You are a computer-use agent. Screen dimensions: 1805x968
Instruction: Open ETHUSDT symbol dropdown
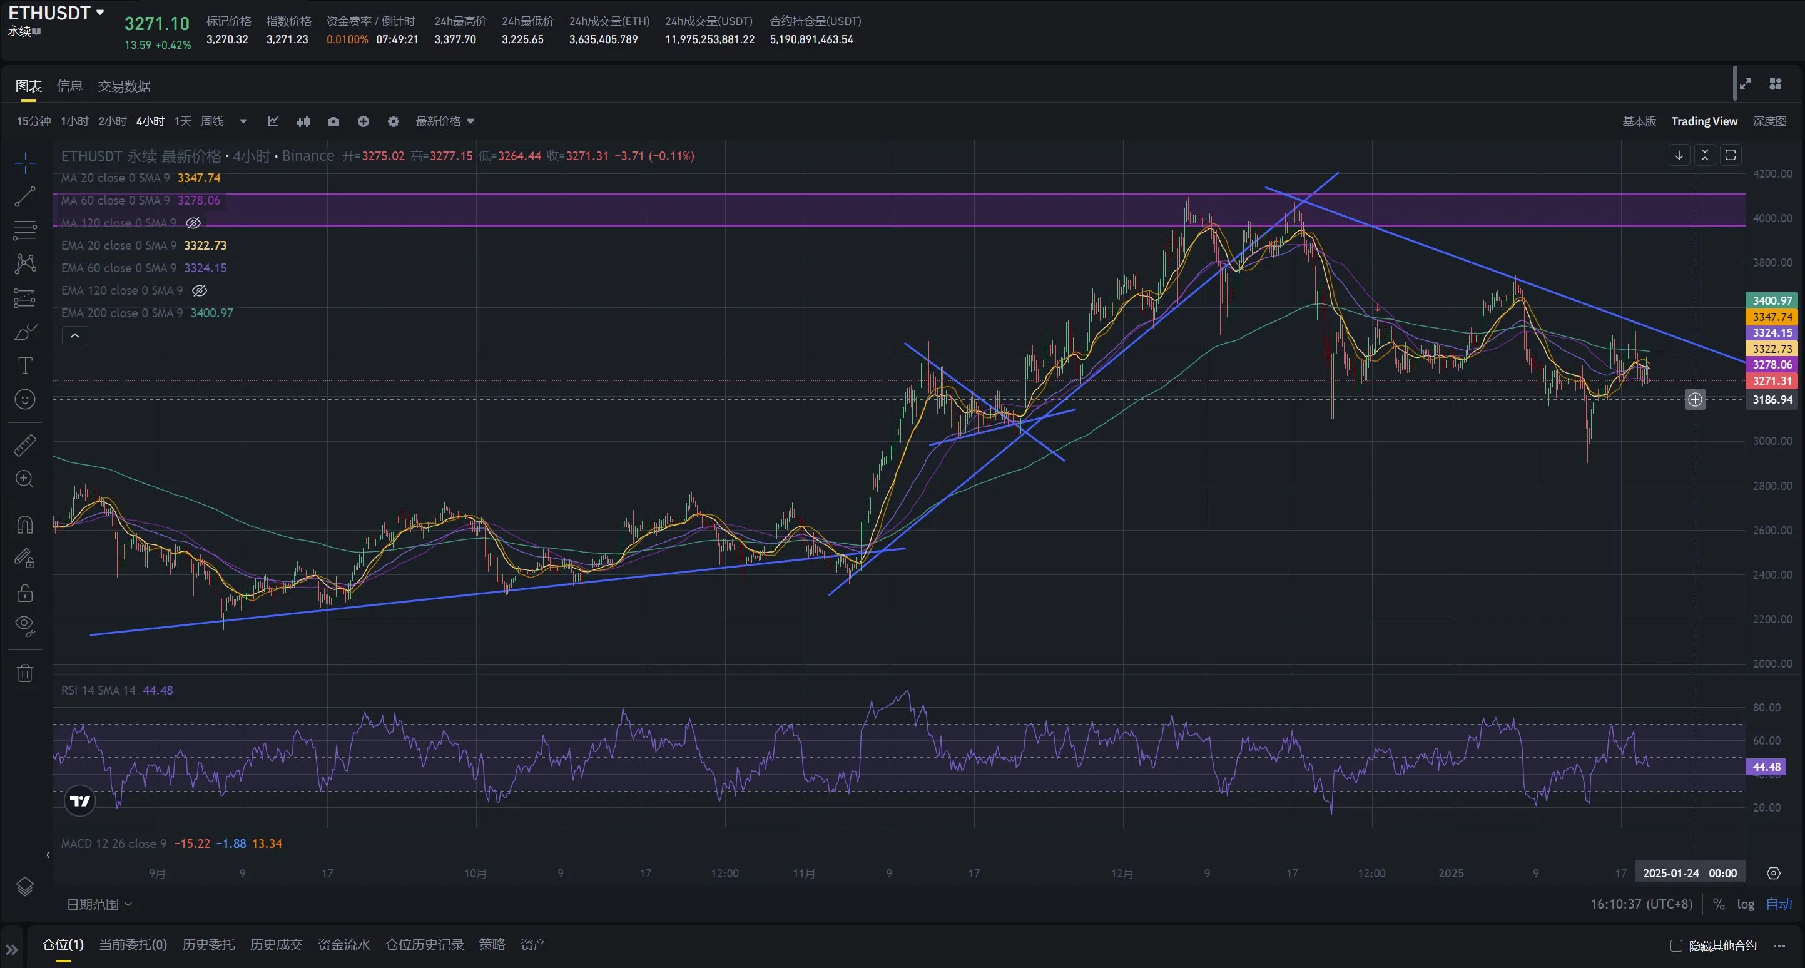tap(100, 12)
